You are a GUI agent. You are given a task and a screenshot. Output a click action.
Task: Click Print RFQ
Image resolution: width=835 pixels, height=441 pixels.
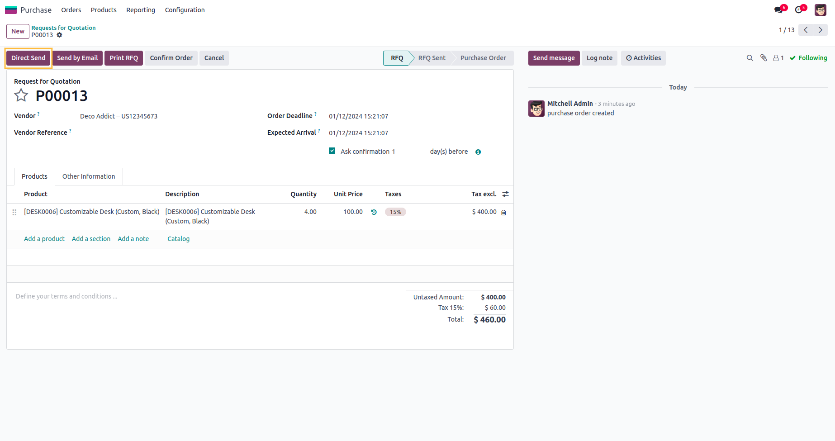point(123,58)
